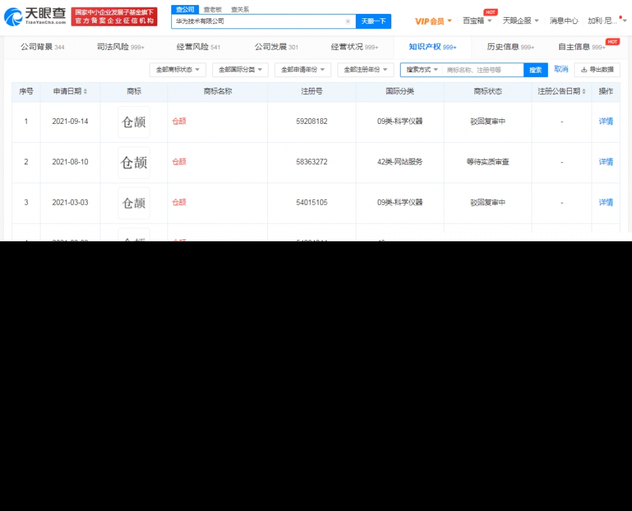Open the 历史信息 tab
This screenshot has height=511, width=632.
[510, 47]
